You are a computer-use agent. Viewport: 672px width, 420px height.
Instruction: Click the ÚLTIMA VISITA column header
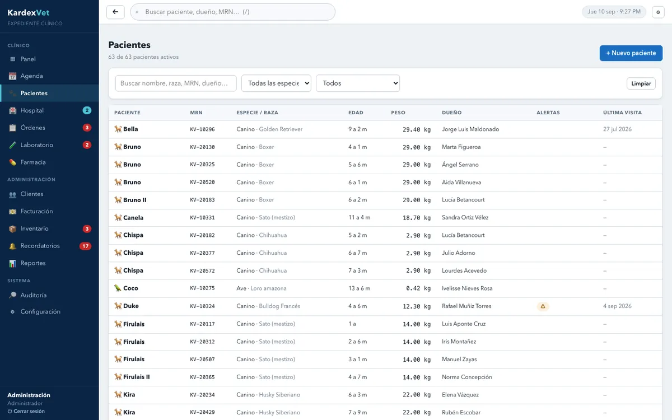pyautogui.click(x=622, y=113)
